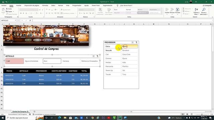Click the Compartir button
This screenshot has width=214, height=120.
coord(207,6)
